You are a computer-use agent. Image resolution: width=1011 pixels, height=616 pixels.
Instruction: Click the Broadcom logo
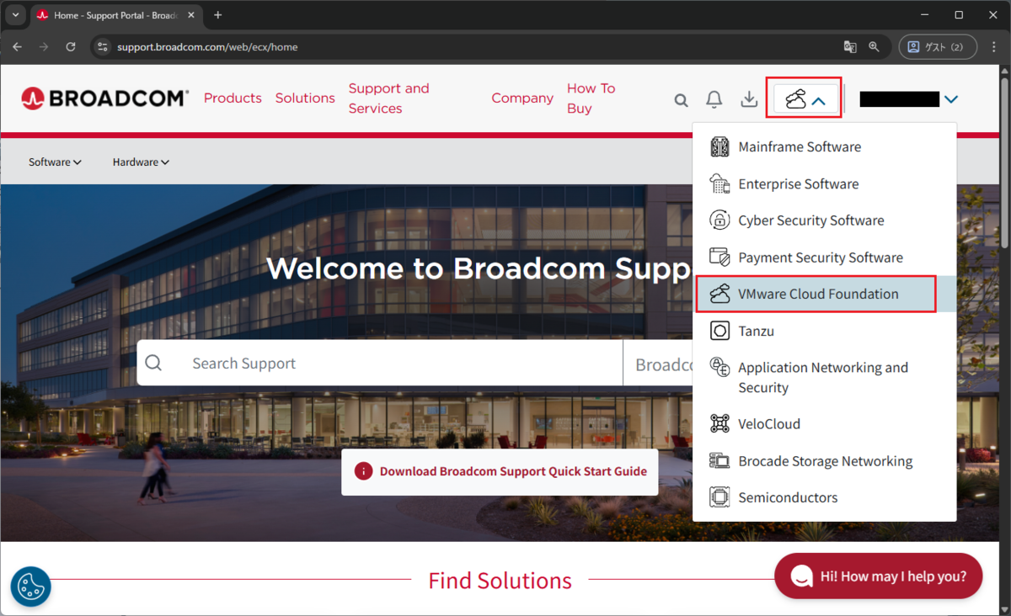tap(105, 98)
